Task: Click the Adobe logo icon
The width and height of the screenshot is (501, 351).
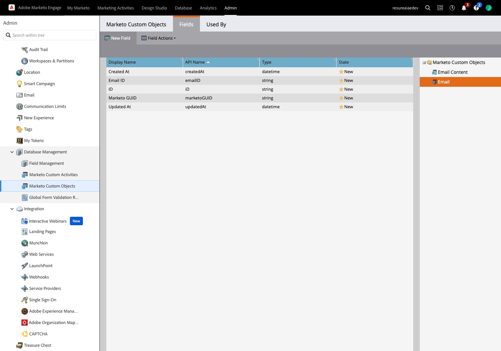Action: click(x=12, y=7)
